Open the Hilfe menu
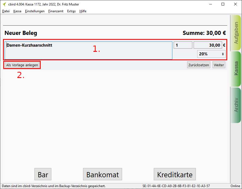This screenshot has width=242, height=189. coord(83,11)
